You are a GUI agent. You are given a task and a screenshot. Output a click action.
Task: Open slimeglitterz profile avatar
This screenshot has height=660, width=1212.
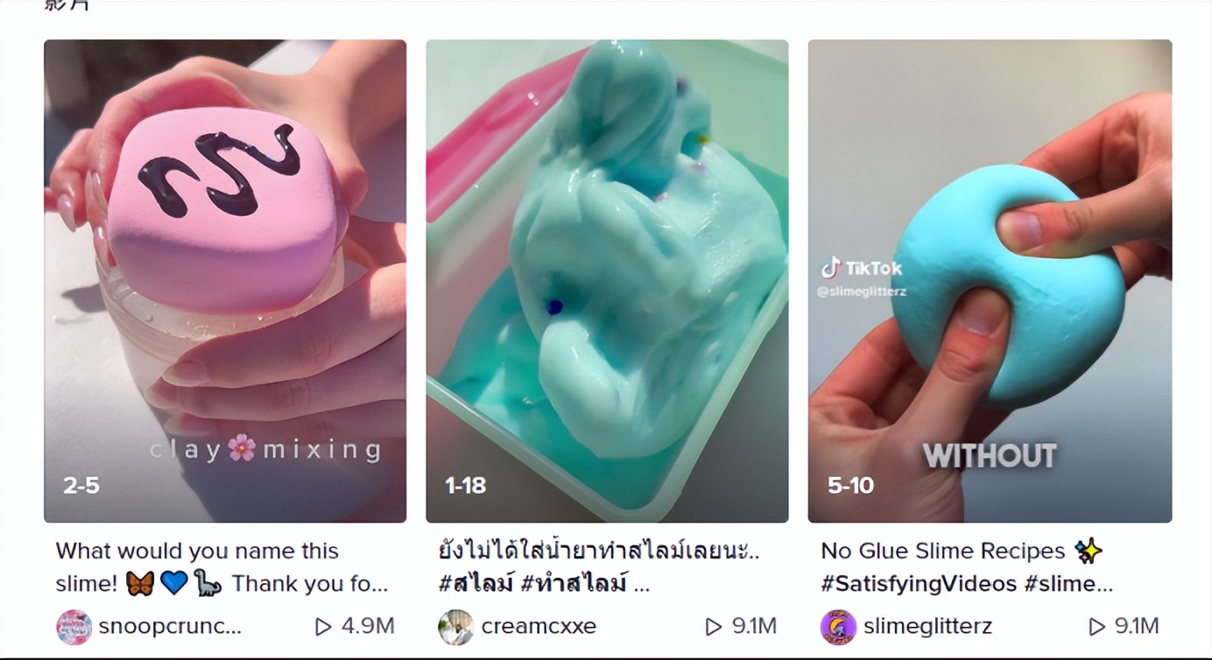click(x=838, y=627)
